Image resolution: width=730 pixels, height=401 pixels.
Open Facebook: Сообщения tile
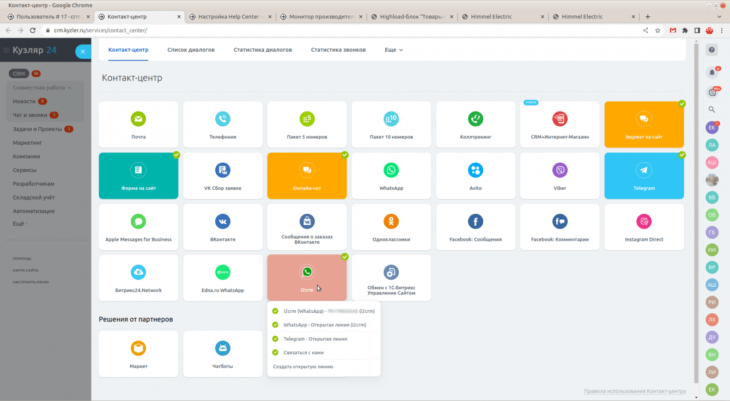(476, 227)
